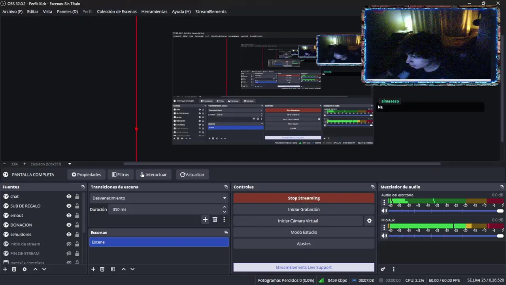506x285 pixels.
Task: Open audio mixer three-dot menu
Action: 393,269
